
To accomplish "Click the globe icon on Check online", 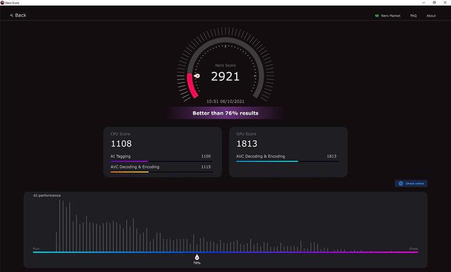I will 400,184.
